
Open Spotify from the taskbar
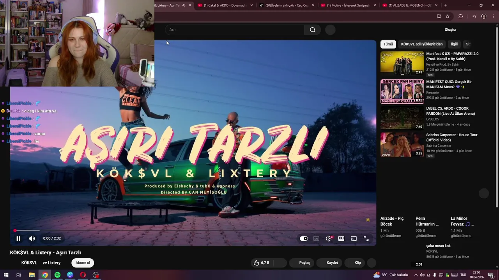click(57, 275)
